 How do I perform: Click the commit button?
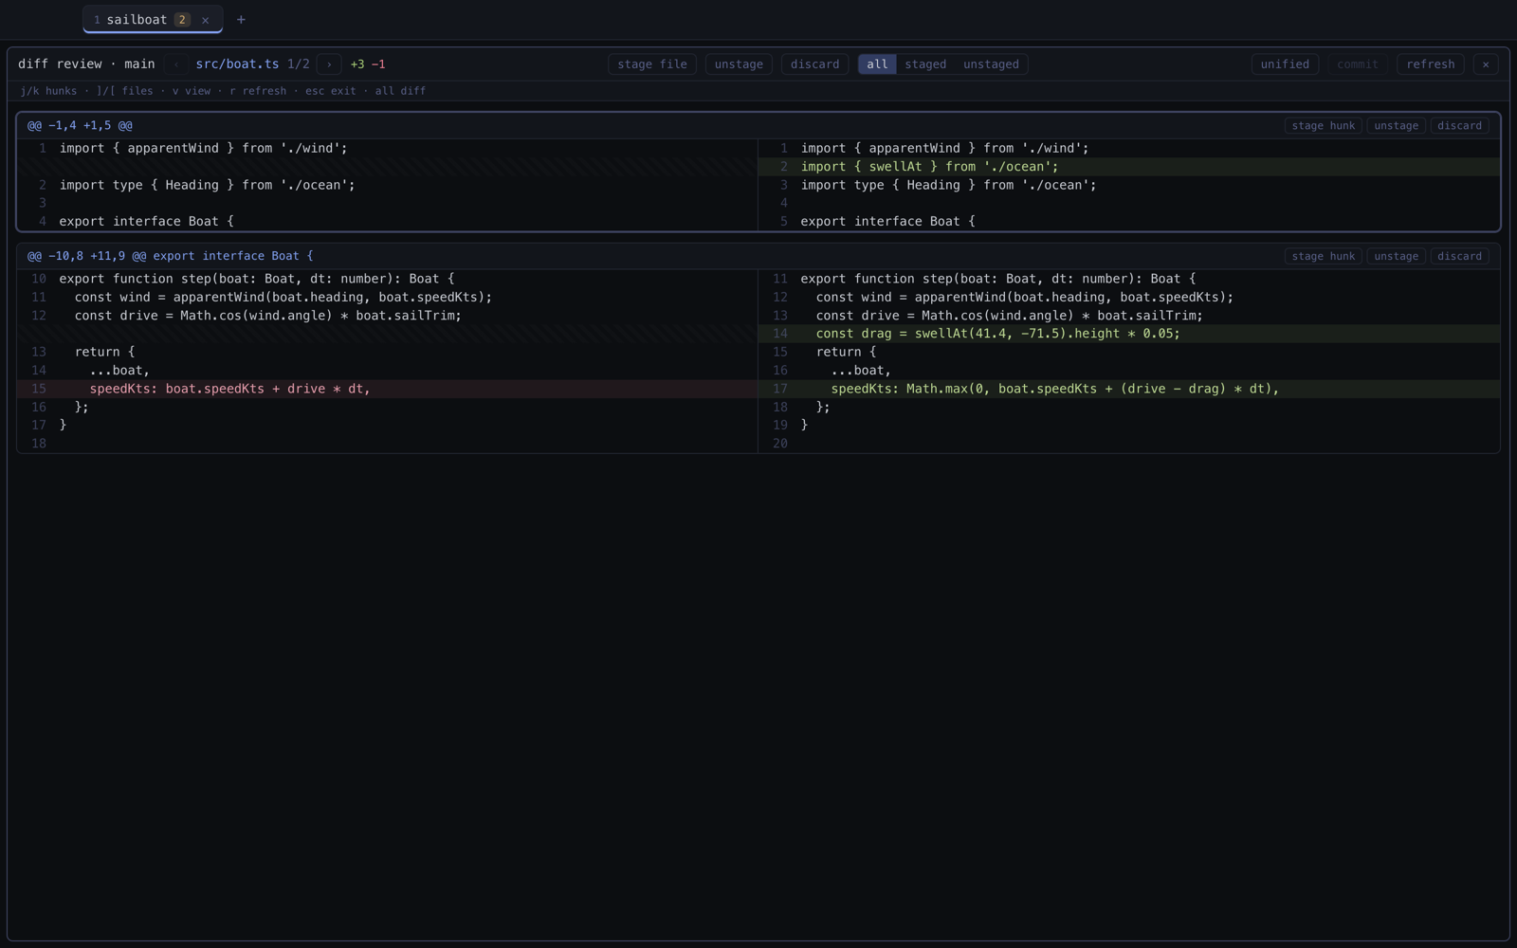click(x=1358, y=64)
